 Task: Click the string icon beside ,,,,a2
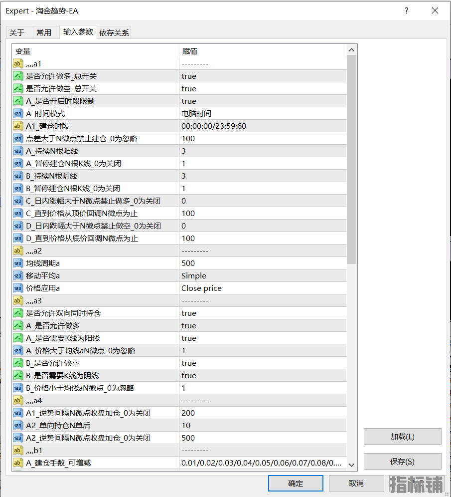(18, 251)
